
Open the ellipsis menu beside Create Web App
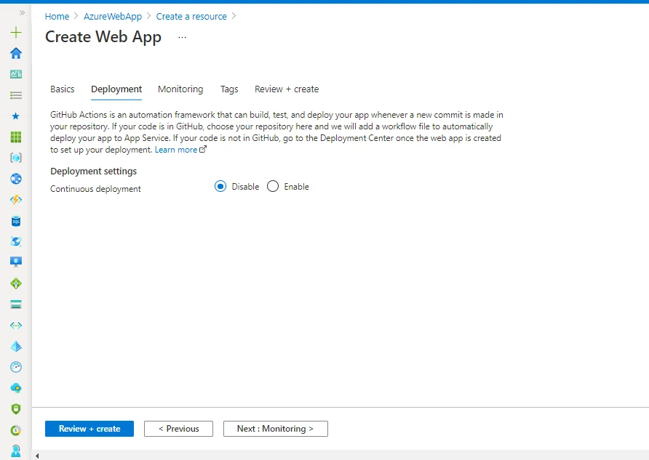pyautogui.click(x=181, y=39)
